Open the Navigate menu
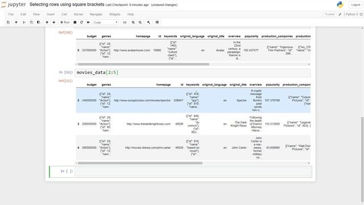Image resolution: width=364 pixels, height=205 pixels. click(x=96, y=14)
